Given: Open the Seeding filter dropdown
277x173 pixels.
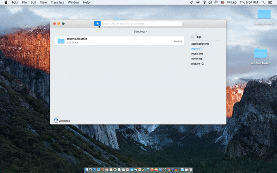Looking at the screenshot, I should [140, 31].
